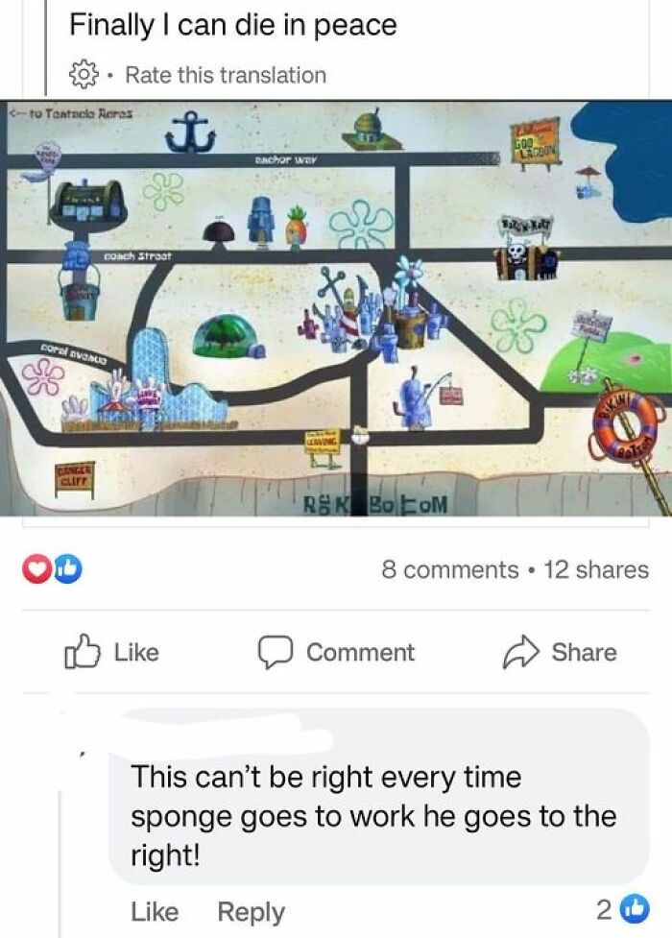Click the Like thumbs-up icon on post
This screenshot has width=672, height=938.
click(x=82, y=652)
